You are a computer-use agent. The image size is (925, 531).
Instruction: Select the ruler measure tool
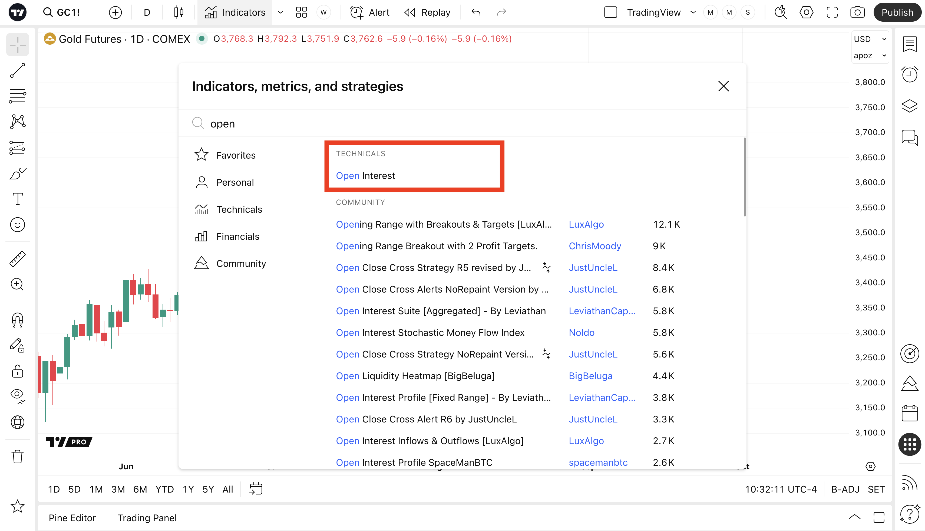tap(18, 259)
